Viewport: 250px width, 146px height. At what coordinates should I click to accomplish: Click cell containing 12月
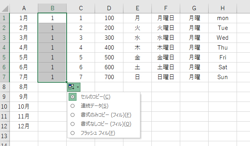pyautogui.click(x=24, y=126)
